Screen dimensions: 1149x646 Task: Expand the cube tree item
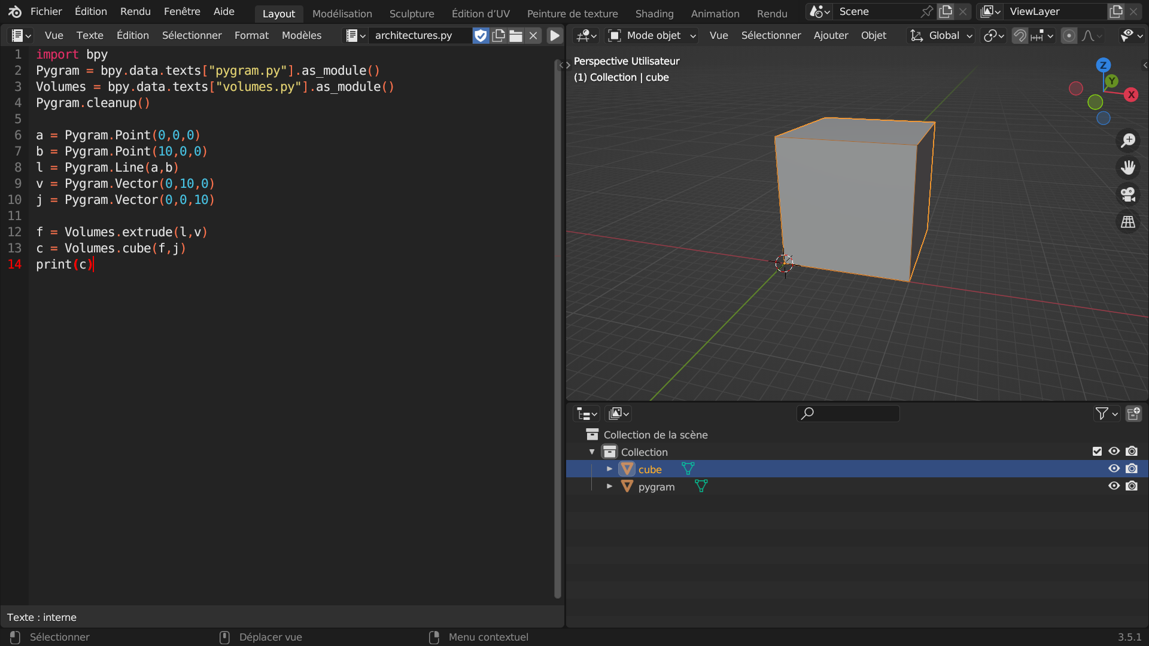609,469
